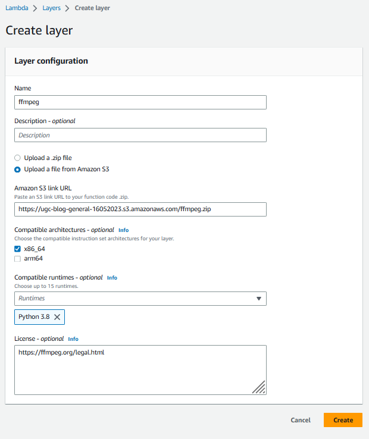Select Upload a file from Amazon S3
The height and width of the screenshot is (439, 369).
pos(17,170)
